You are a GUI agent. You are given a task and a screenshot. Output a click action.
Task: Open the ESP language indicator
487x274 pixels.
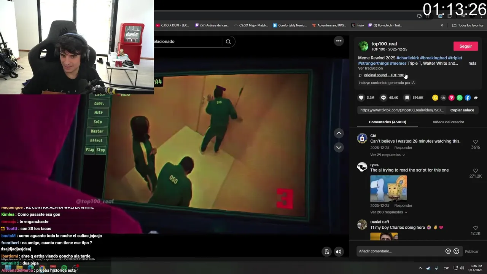[x=446, y=268]
